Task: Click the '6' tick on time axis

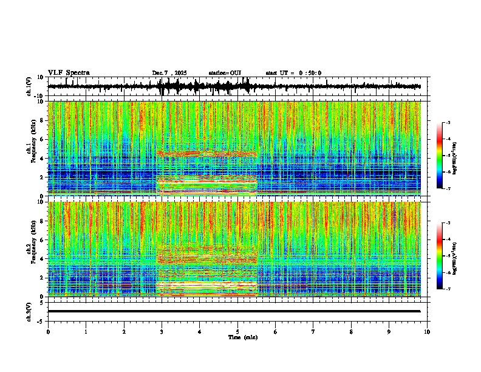Action: pos(276,332)
